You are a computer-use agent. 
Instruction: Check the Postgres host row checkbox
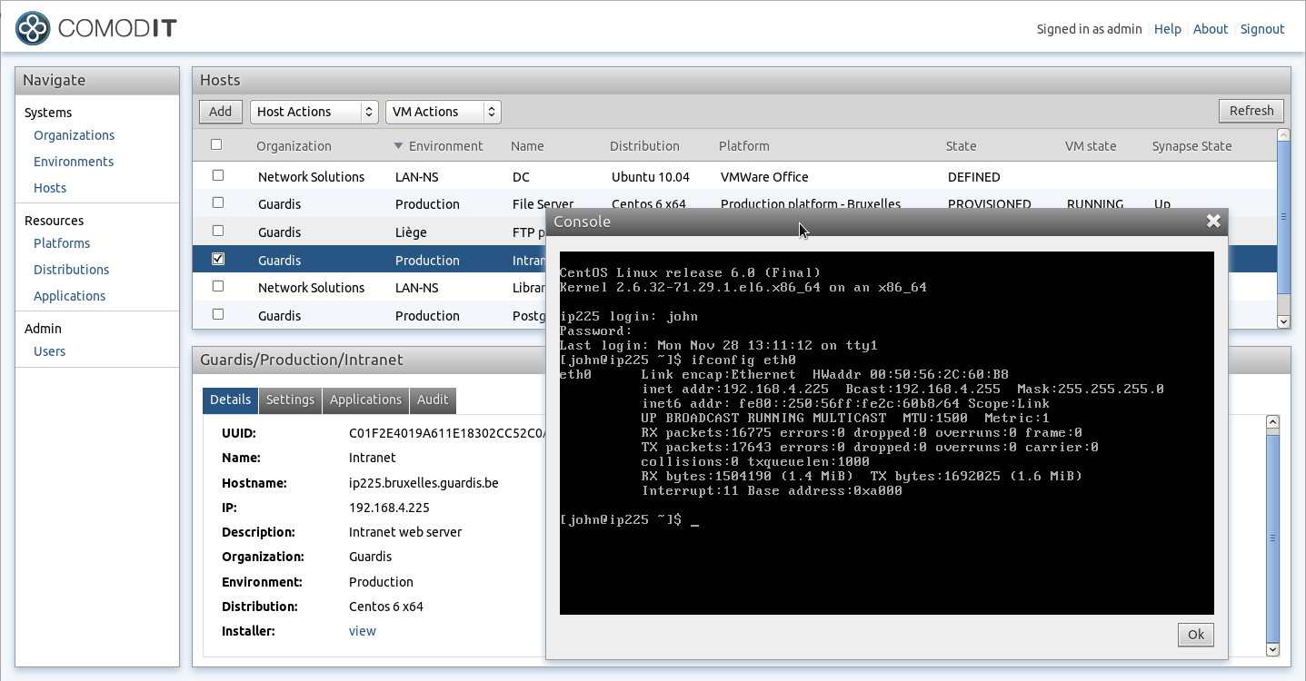coord(217,315)
